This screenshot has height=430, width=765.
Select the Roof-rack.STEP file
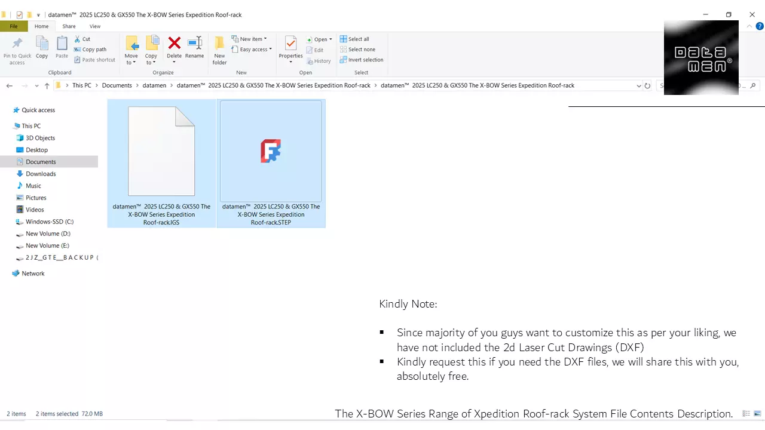[271, 163]
